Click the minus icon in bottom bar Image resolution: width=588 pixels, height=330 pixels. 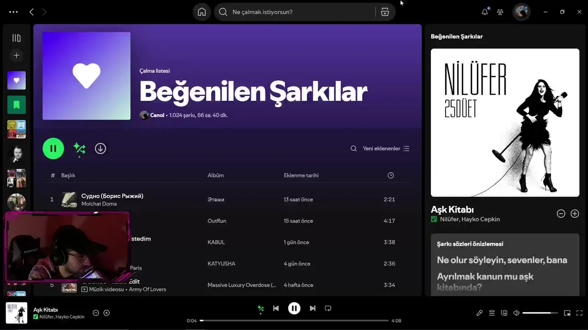pos(96,313)
